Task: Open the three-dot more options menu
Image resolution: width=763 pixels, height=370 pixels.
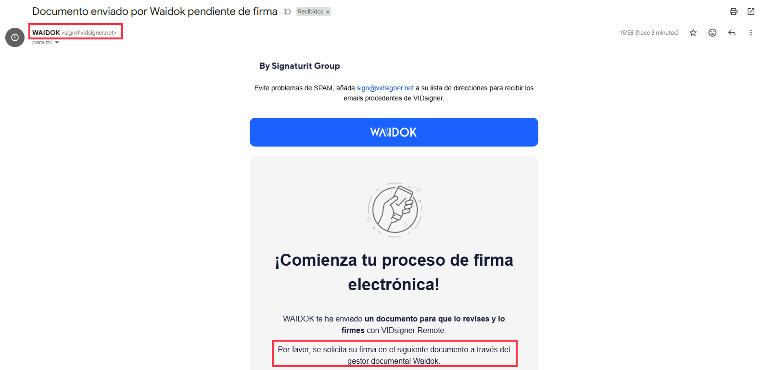Action: pos(750,33)
